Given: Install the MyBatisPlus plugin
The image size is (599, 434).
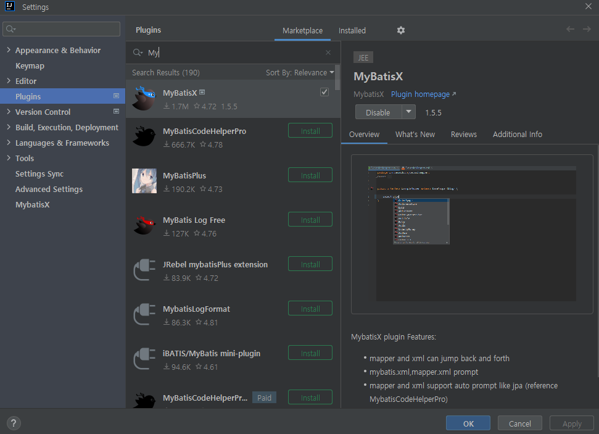Looking at the screenshot, I should 310,175.
